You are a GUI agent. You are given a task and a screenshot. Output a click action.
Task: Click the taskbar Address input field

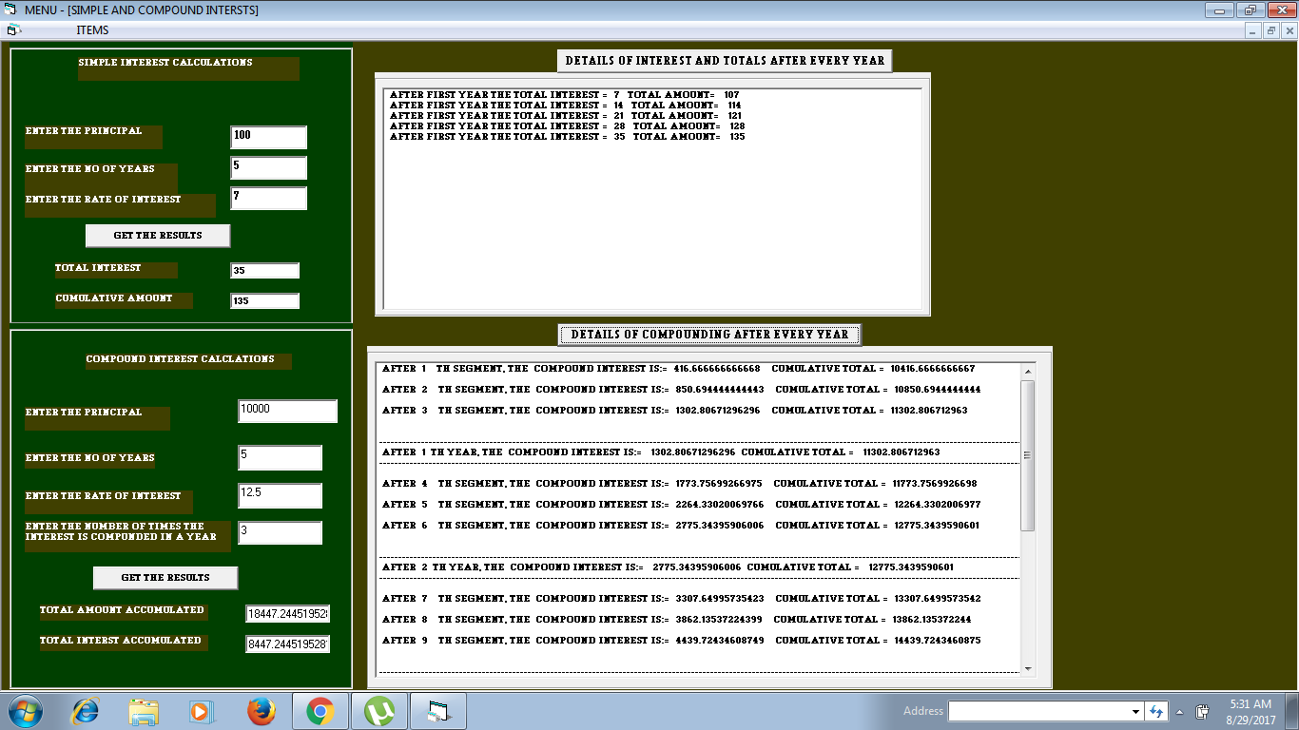pyautogui.click(x=1038, y=711)
